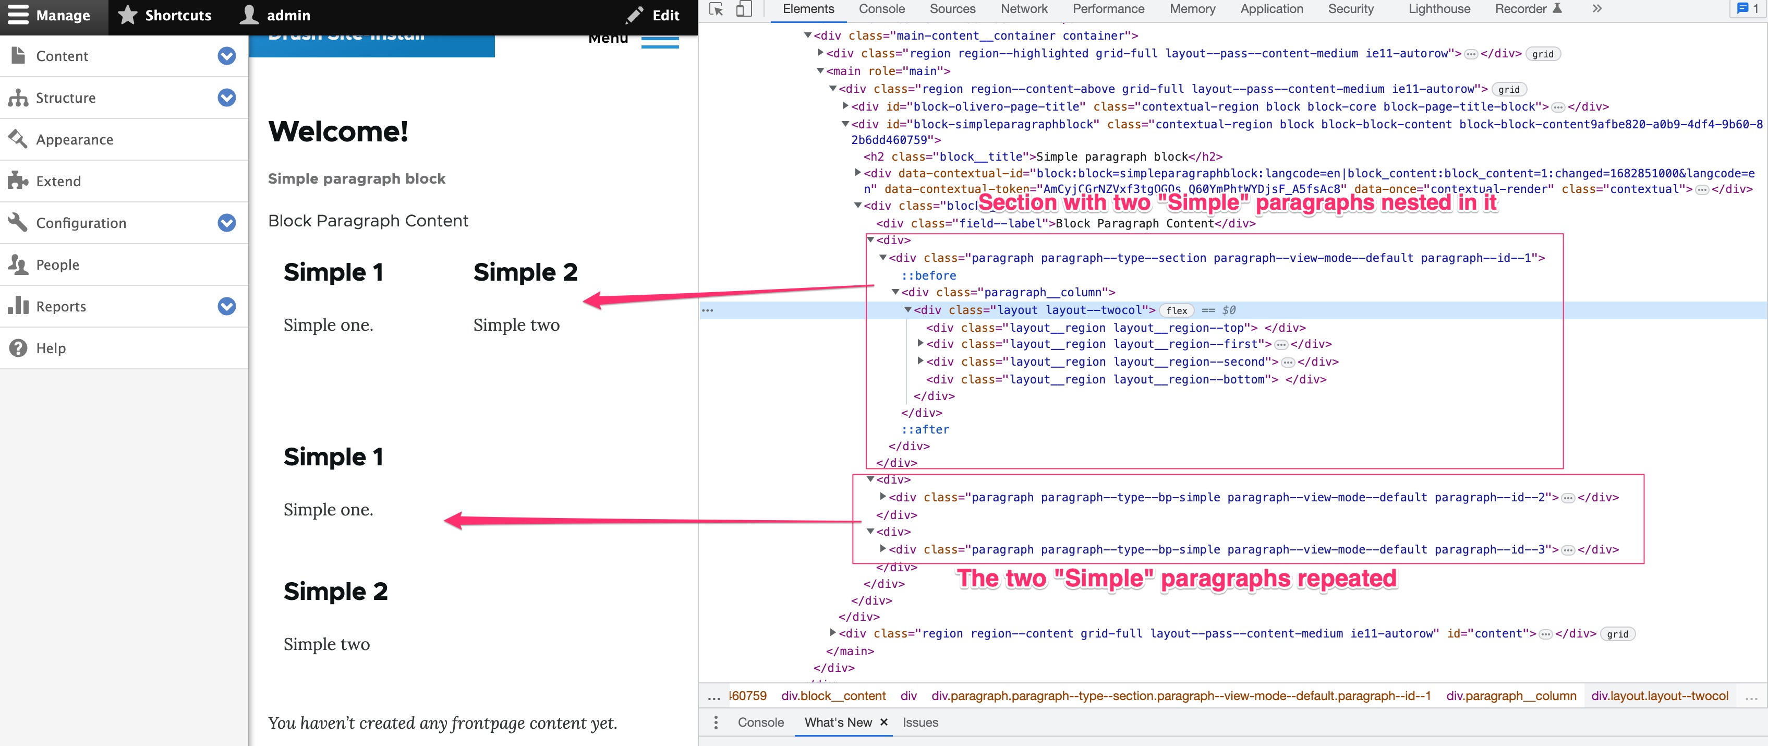The width and height of the screenshot is (1768, 746).
Task: Open the Lighthouse tab
Action: 1438,9
